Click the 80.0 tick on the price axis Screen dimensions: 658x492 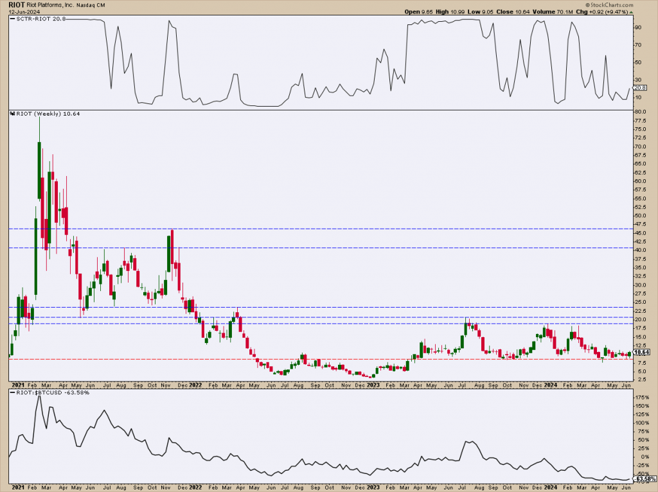click(x=639, y=112)
